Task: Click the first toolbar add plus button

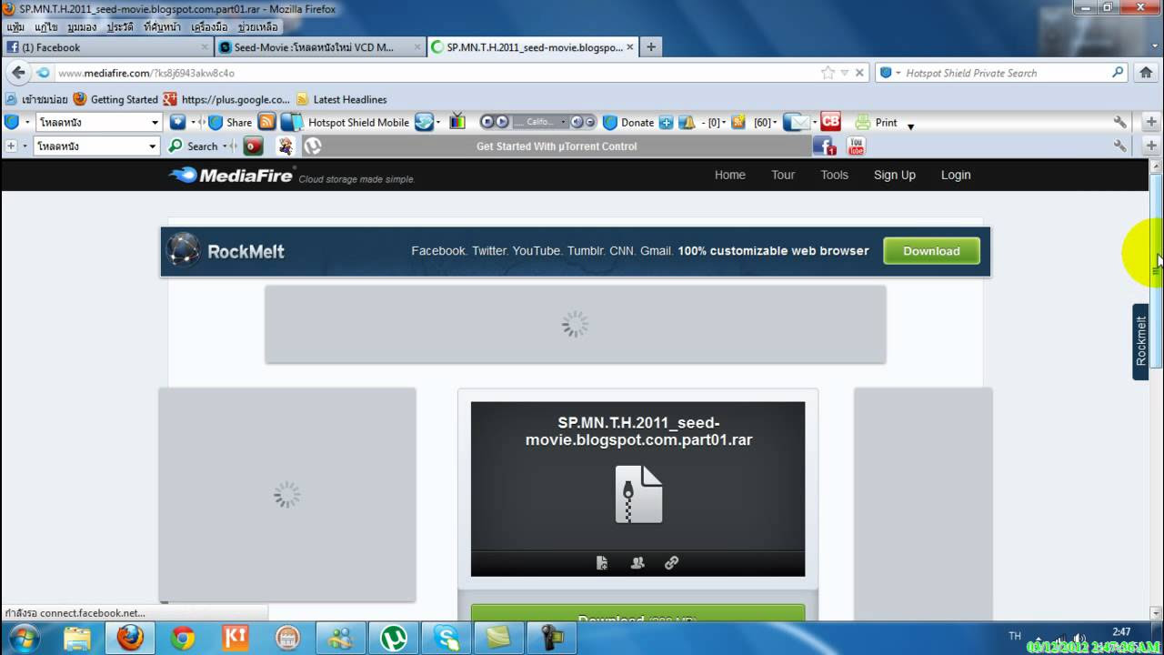Action: click(x=1151, y=122)
